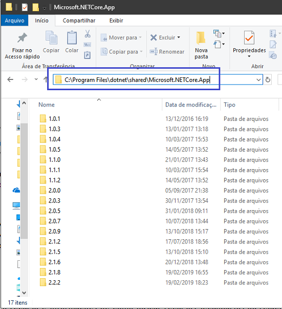Select the 1.1.2 folder name
The height and width of the screenshot is (309, 282).
tap(55, 180)
